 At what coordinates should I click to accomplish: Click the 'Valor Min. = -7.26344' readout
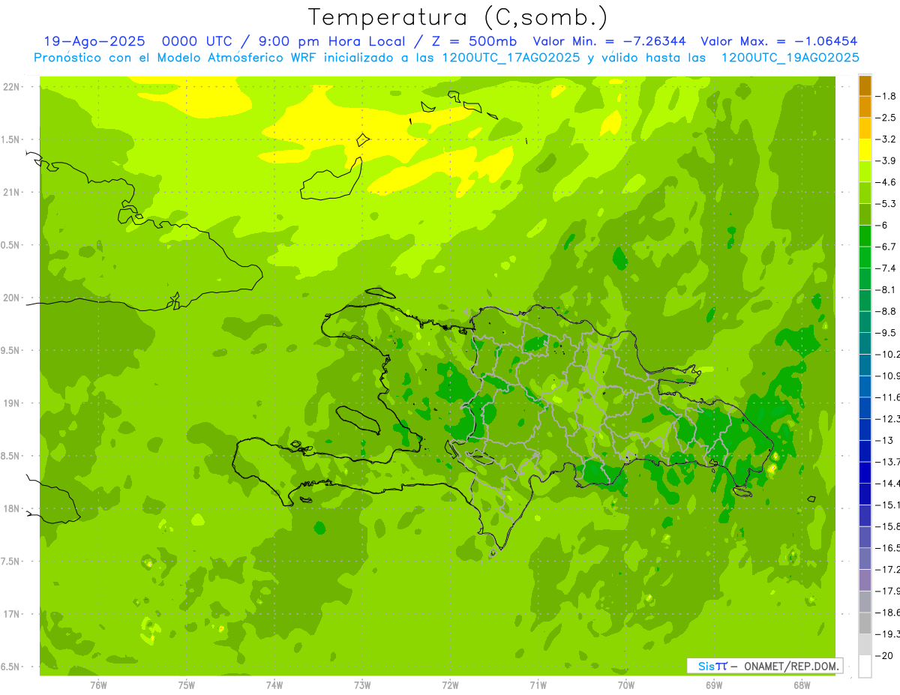tap(610, 41)
